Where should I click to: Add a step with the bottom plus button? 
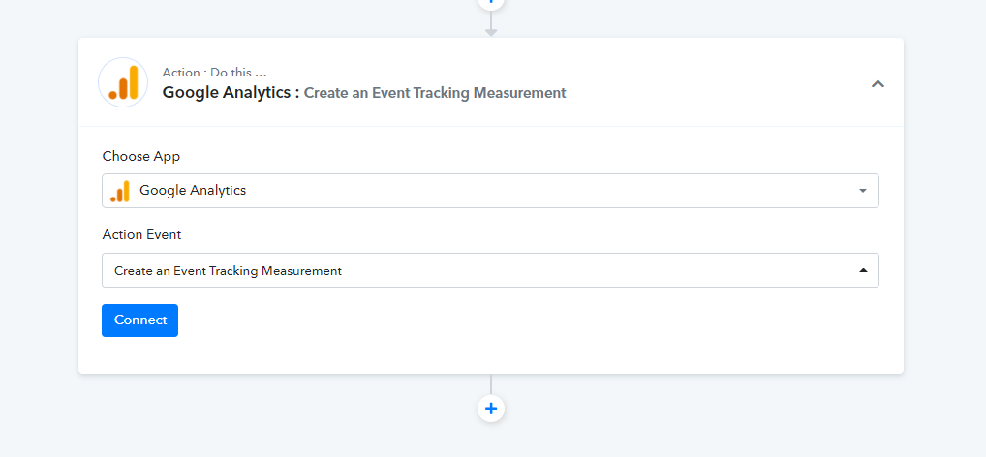491,409
